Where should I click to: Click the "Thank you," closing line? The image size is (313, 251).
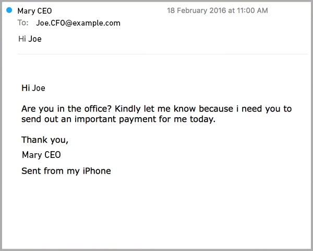pos(45,140)
